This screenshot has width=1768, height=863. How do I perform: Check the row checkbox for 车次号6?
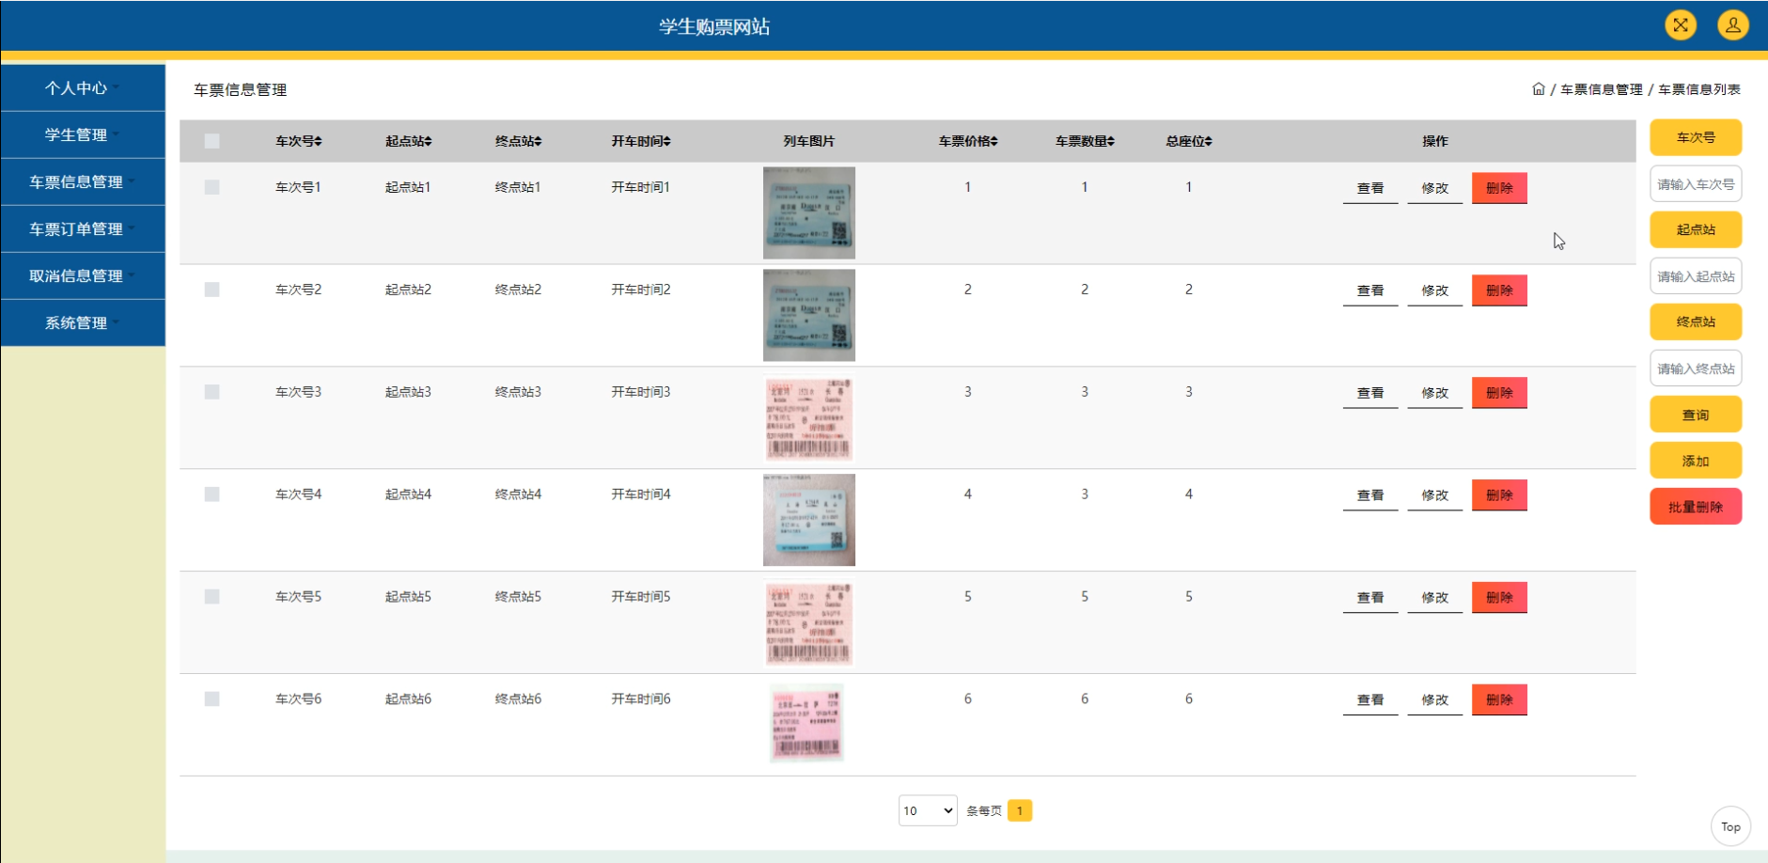212,699
